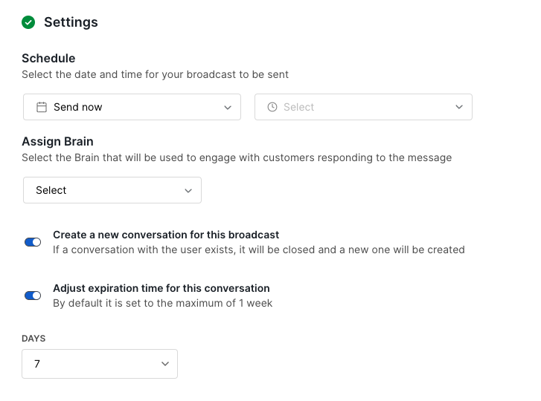This screenshot has height=401, width=541.
Task: Click the 'Create a new conversation for this broadcast' label
Action: (166, 235)
